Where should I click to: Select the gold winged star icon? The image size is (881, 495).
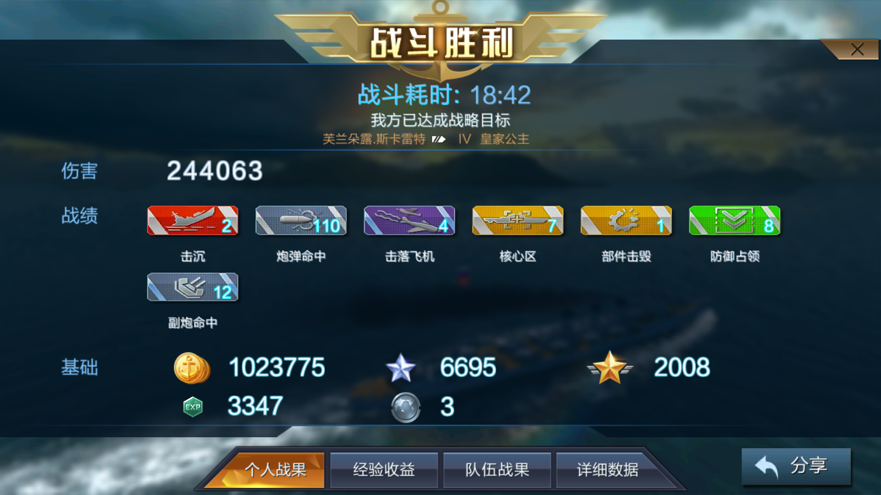pyautogui.click(x=610, y=367)
